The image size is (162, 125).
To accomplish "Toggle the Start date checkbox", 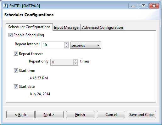I will [16, 87].
